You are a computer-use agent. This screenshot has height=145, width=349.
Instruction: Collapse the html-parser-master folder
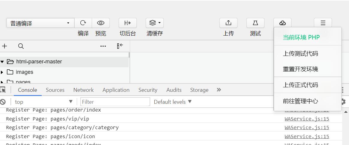[x=2, y=62]
